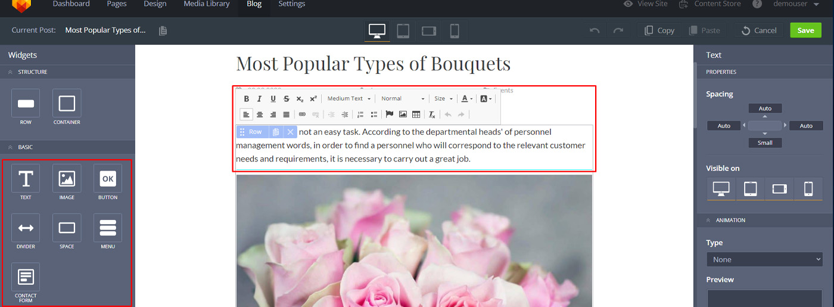Switch to mobile phone preview mode
This screenshot has height=307, width=834.
coord(455,30)
